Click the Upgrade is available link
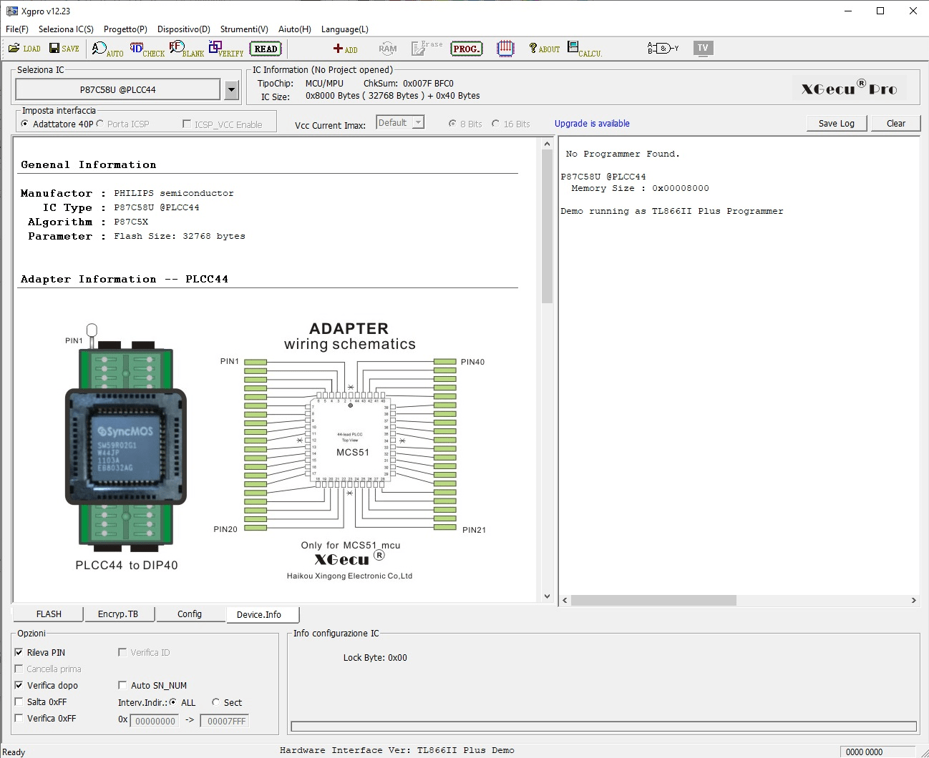 pyautogui.click(x=592, y=124)
